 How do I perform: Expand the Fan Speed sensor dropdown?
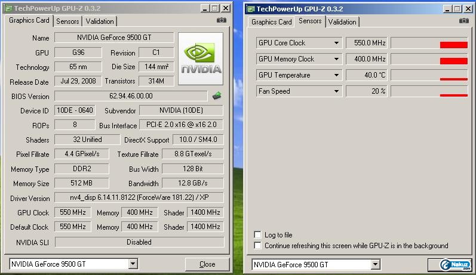(336, 91)
